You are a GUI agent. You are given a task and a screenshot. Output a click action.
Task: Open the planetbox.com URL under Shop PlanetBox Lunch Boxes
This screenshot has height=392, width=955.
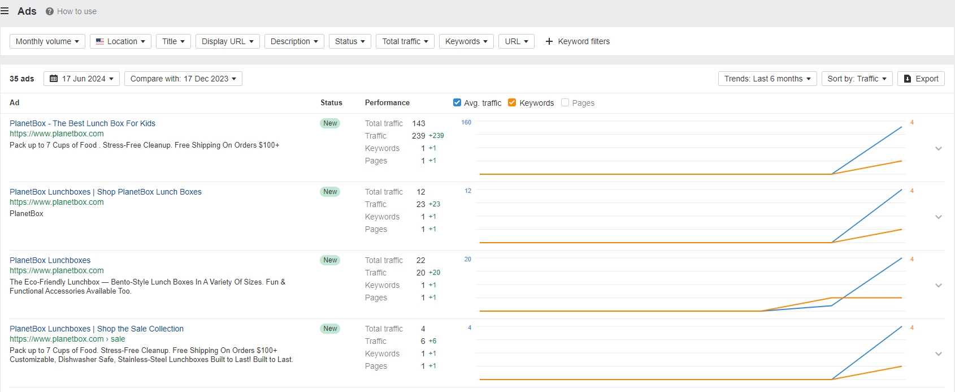pyautogui.click(x=57, y=202)
